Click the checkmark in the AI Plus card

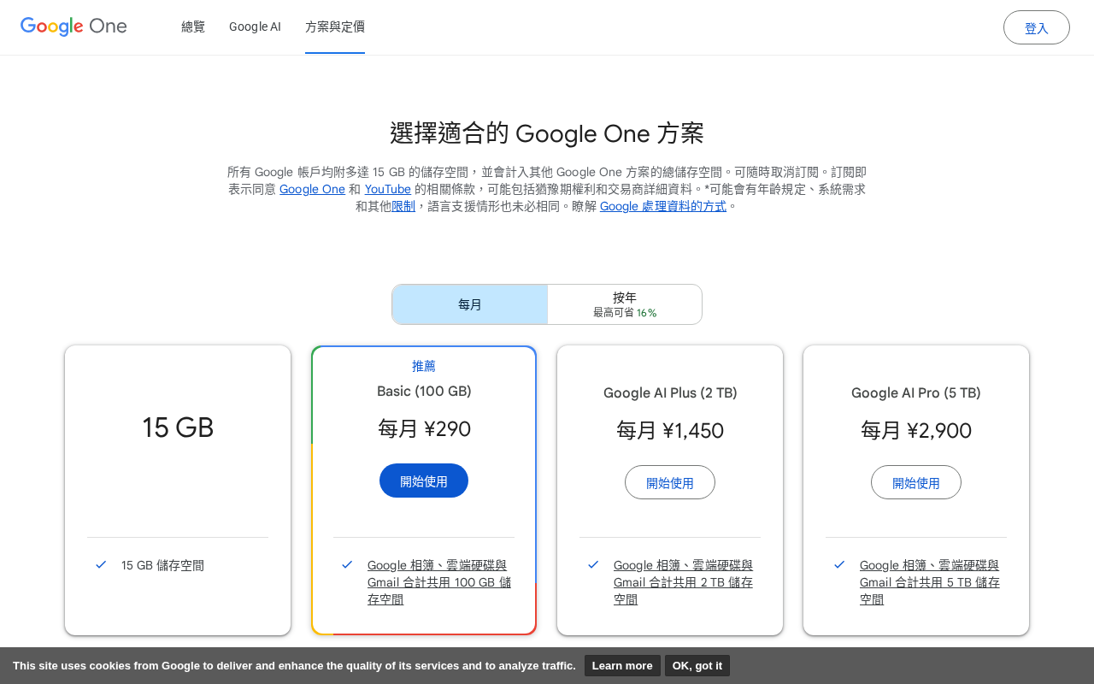(593, 564)
